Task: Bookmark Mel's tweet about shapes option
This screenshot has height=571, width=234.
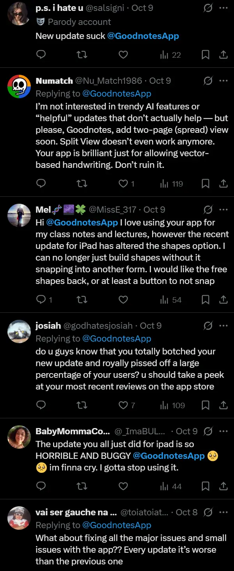Action: (206, 300)
